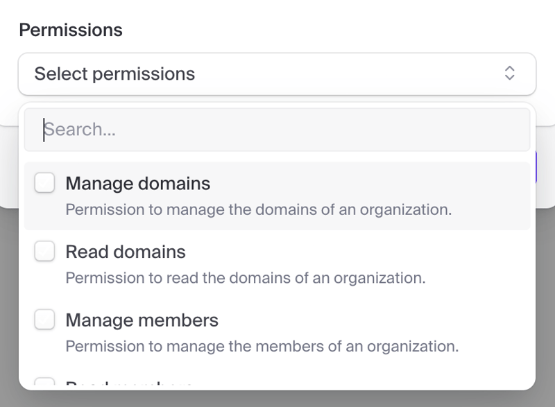This screenshot has width=555, height=407.
Task: Check the Manage domains permission
Action: pos(44,182)
